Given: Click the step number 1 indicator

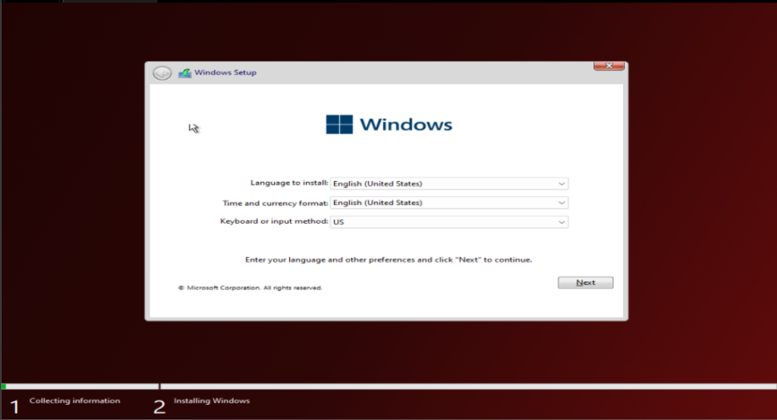Looking at the screenshot, I should (x=14, y=406).
